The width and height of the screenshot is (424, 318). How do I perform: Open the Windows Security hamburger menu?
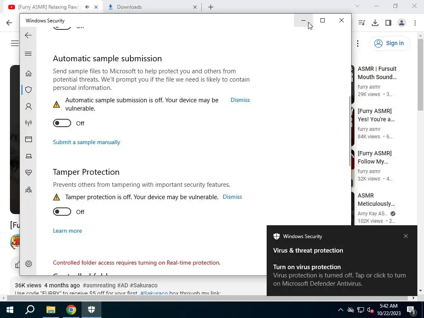click(x=28, y=53)
